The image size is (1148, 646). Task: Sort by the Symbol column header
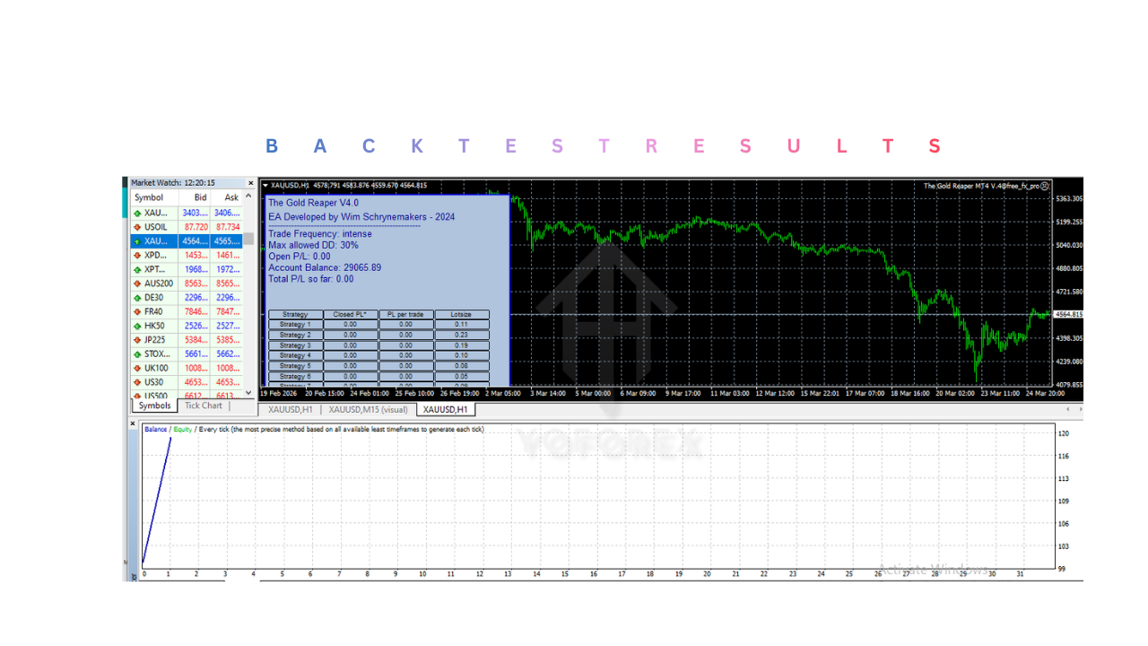point(149,197)
